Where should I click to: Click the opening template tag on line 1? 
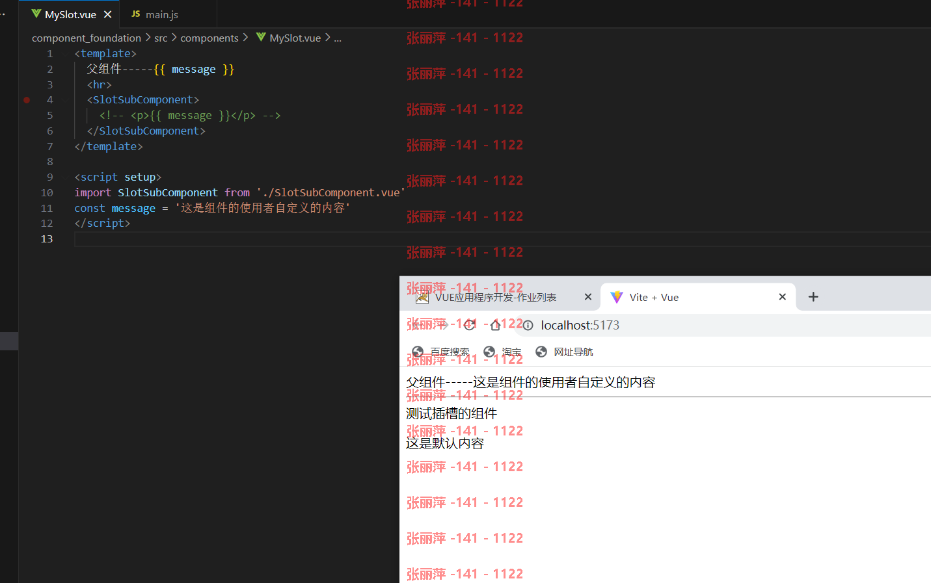point(105,53)
